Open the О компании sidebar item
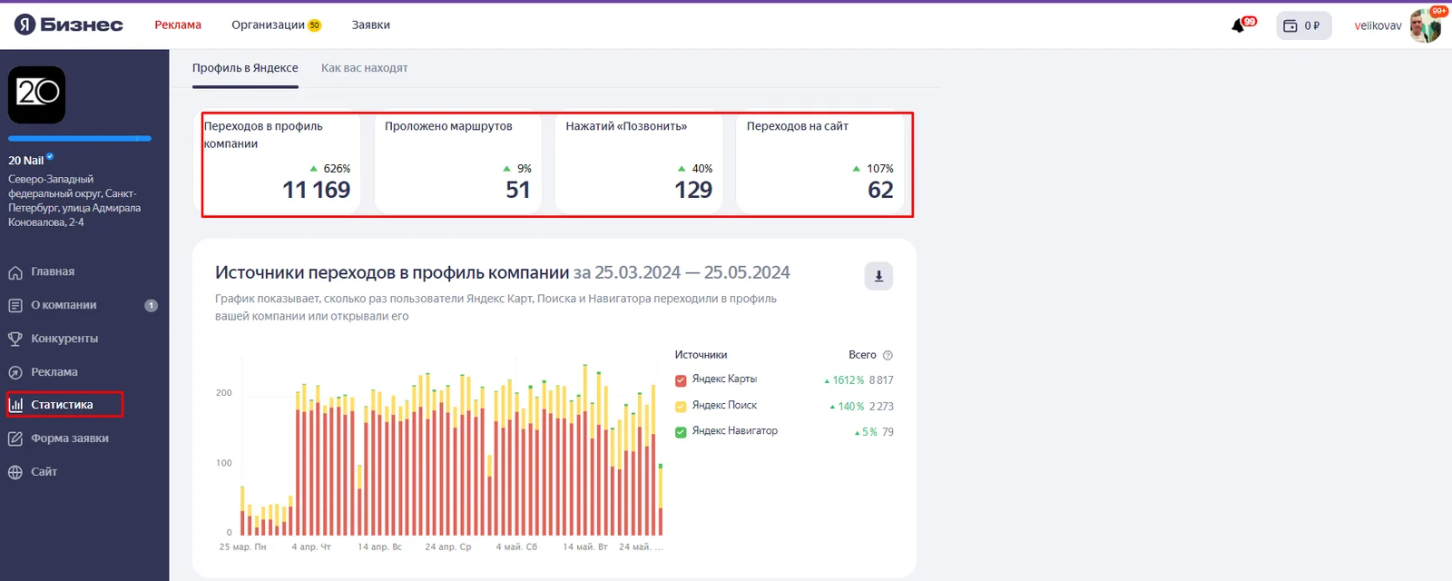The height and width of the screenshot is (581, 1452). tap(83, 306)
